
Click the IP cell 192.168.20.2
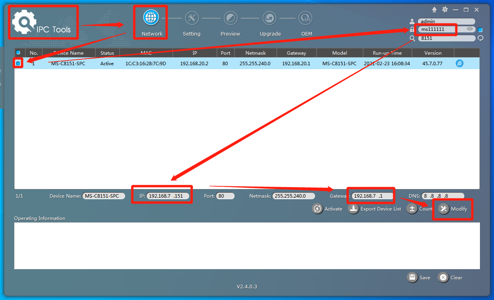(x=194, y=63)
